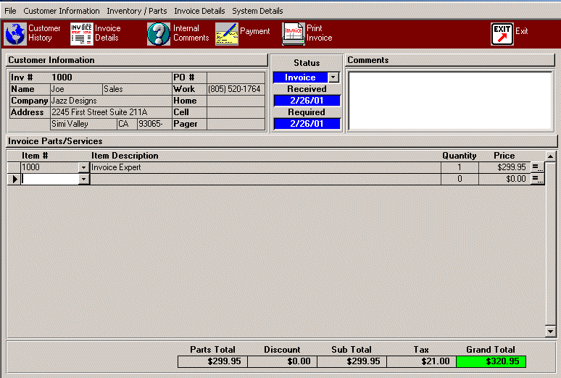The width and height of the screenshot is (561, 378).
Task: Click the Internal Comments toolbar label
Action: 191,33
